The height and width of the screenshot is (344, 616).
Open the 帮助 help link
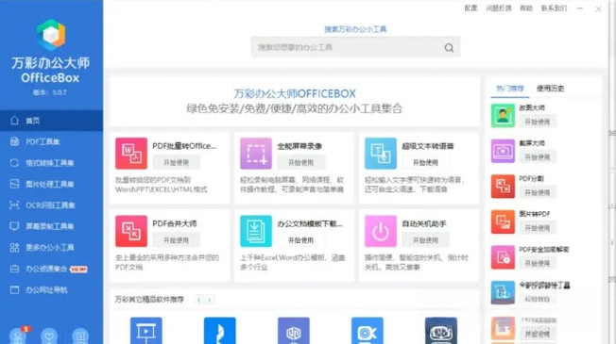point(526,8)
